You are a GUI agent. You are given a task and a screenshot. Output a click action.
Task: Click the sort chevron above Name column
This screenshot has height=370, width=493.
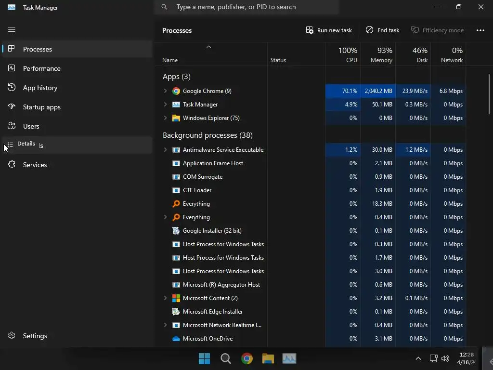pyautogui.click(x=209, y=47)
